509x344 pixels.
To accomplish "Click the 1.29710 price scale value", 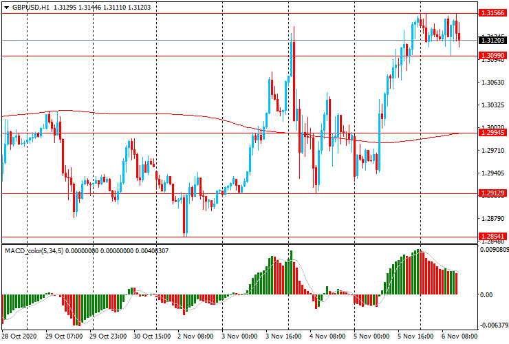I will pyautogui.click(x=492, y=151).
